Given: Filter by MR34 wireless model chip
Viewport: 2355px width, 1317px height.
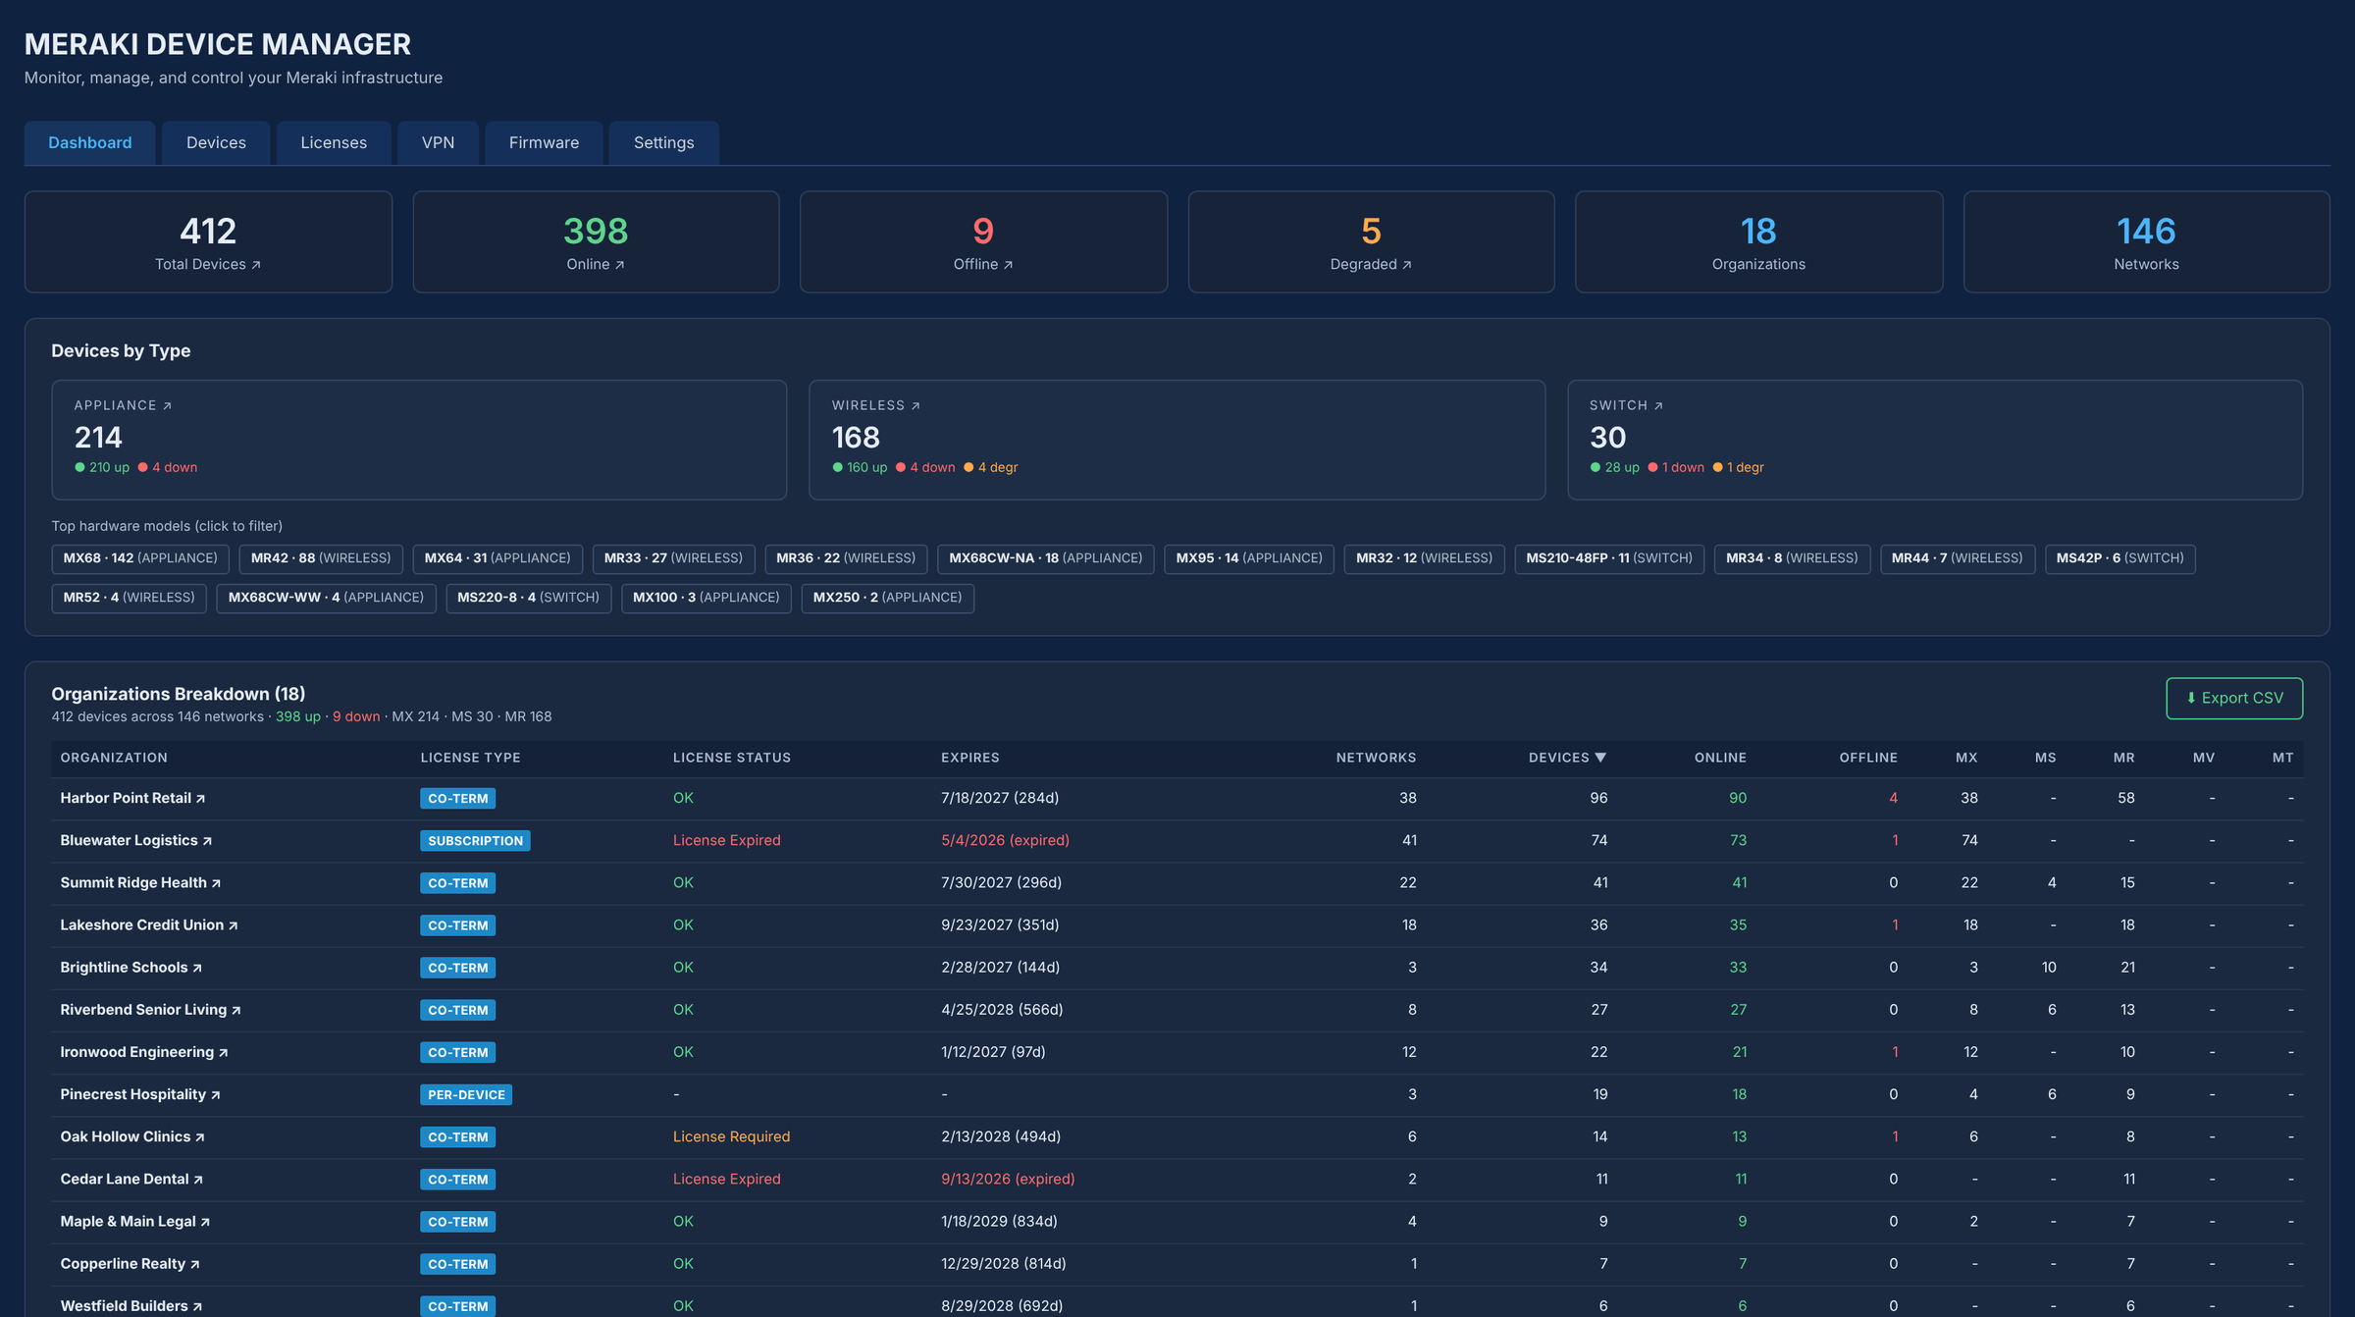Looking at the screenshot, I should 1792,558.
